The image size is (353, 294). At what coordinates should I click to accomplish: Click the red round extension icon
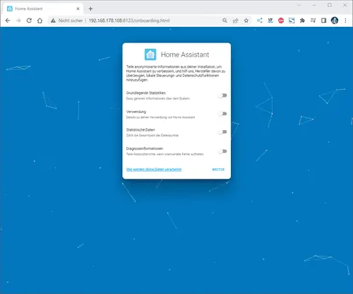pyautogui.click(x=281, y=20)
